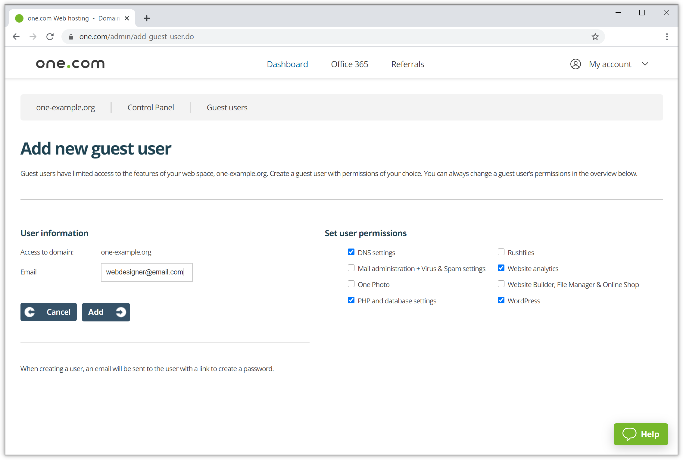
Task: Toggle the DNS settings checkbox
Action: tap(351, 252)
